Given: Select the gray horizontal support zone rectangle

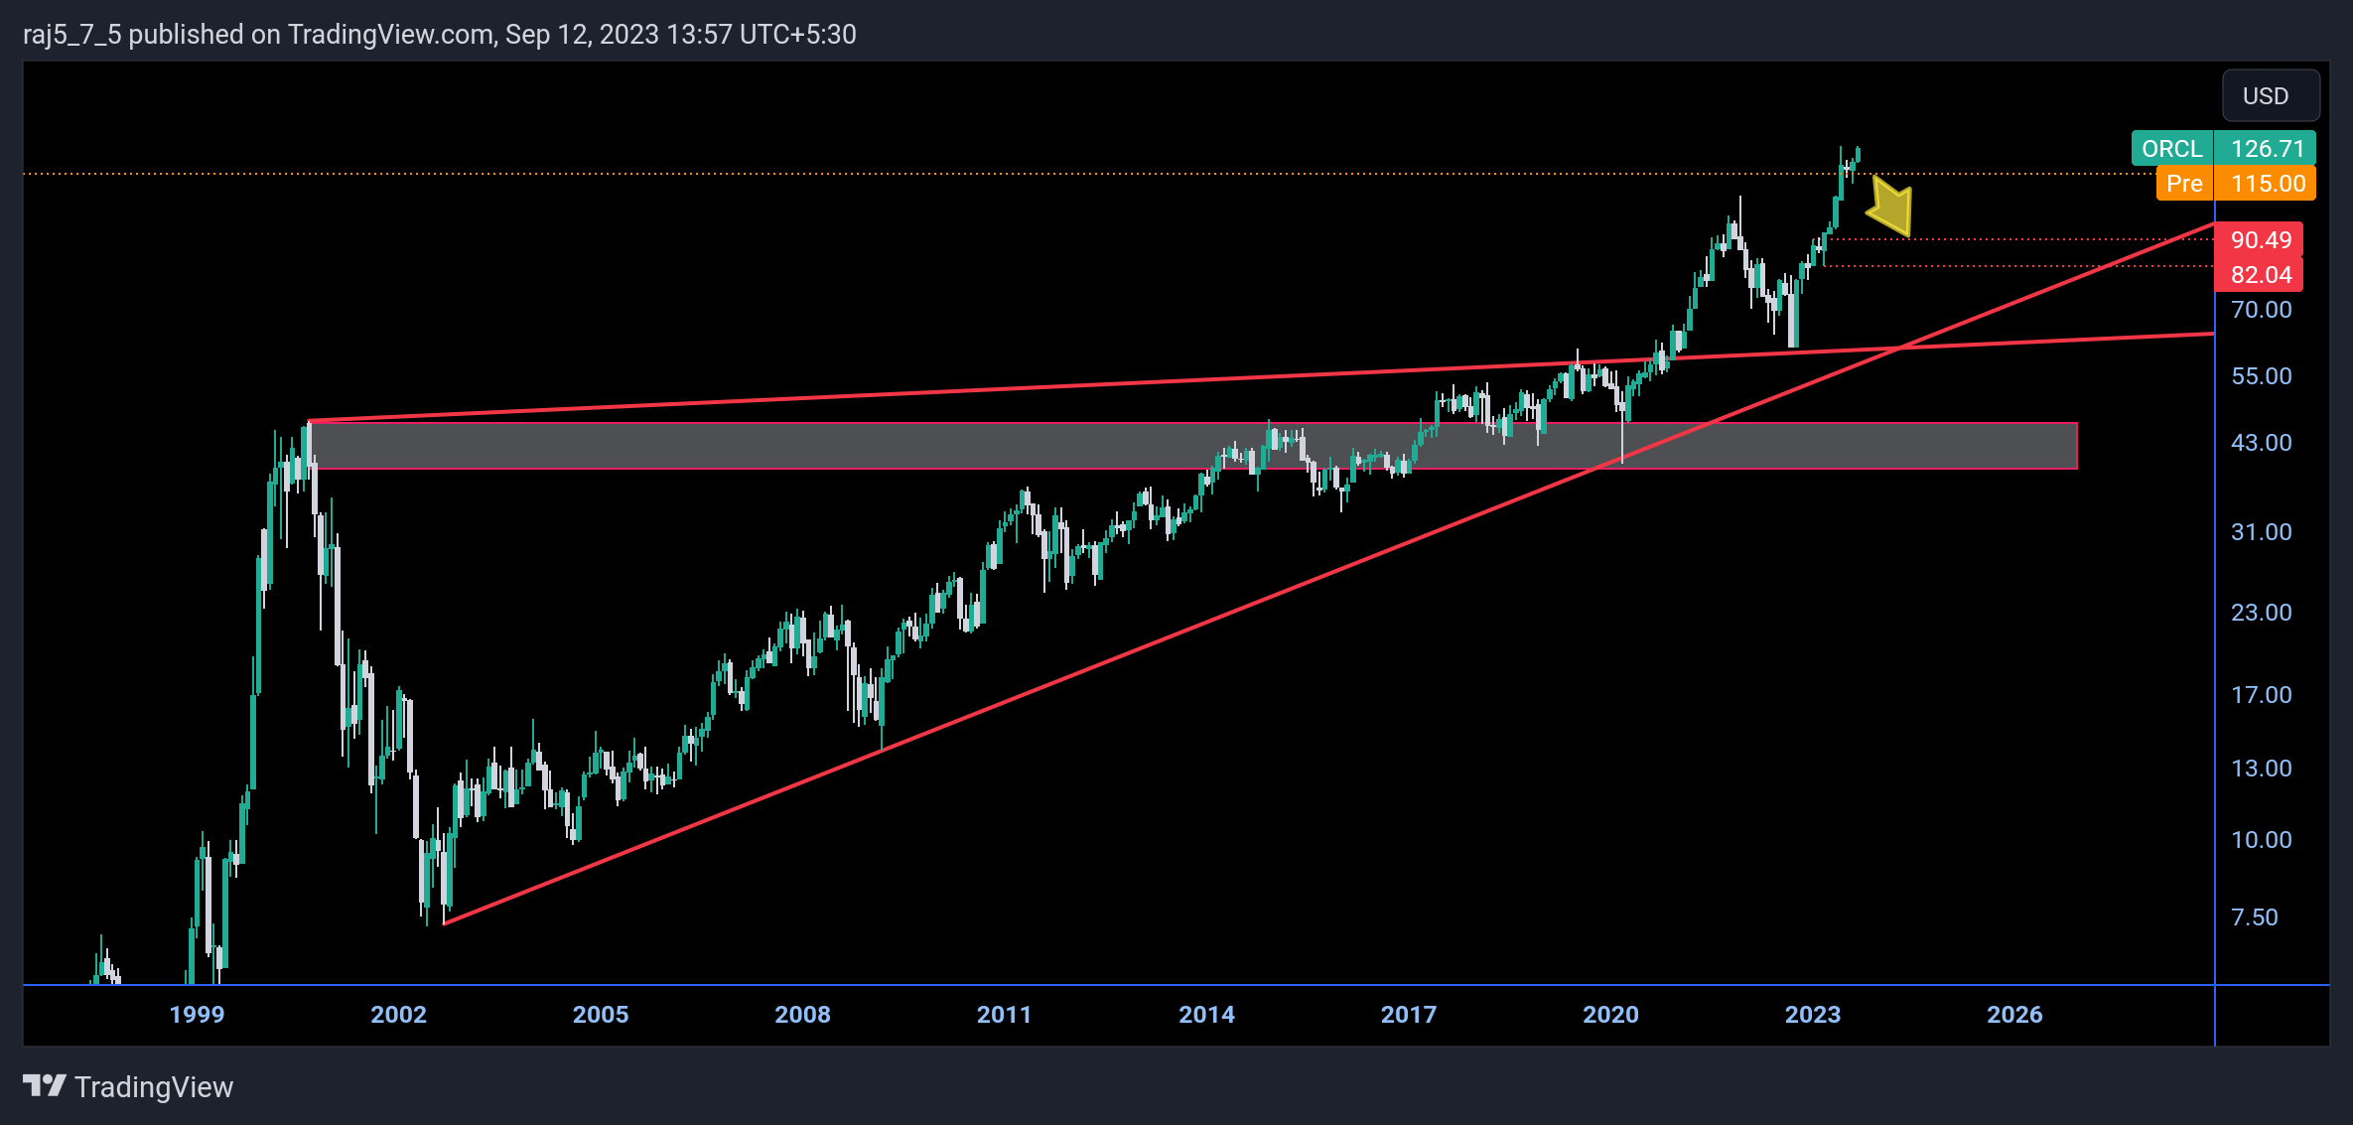Looking at the screenshot, I should 1192,446.
